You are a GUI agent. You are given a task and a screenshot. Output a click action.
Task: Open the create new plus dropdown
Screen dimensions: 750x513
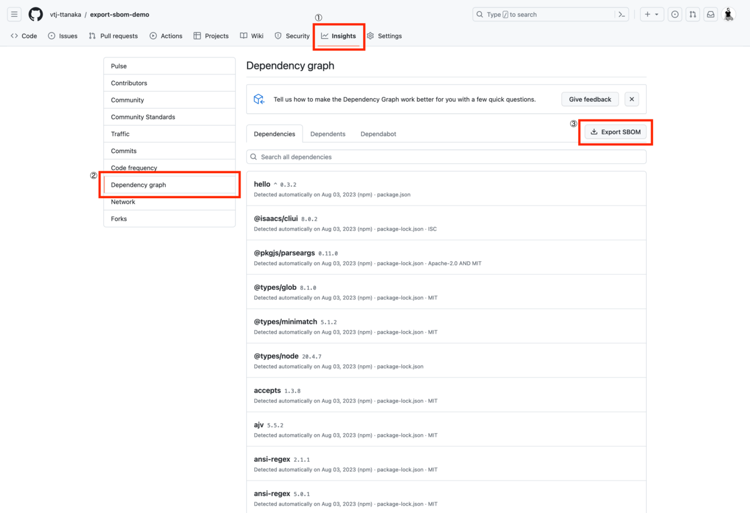click(x=652, y=14)
